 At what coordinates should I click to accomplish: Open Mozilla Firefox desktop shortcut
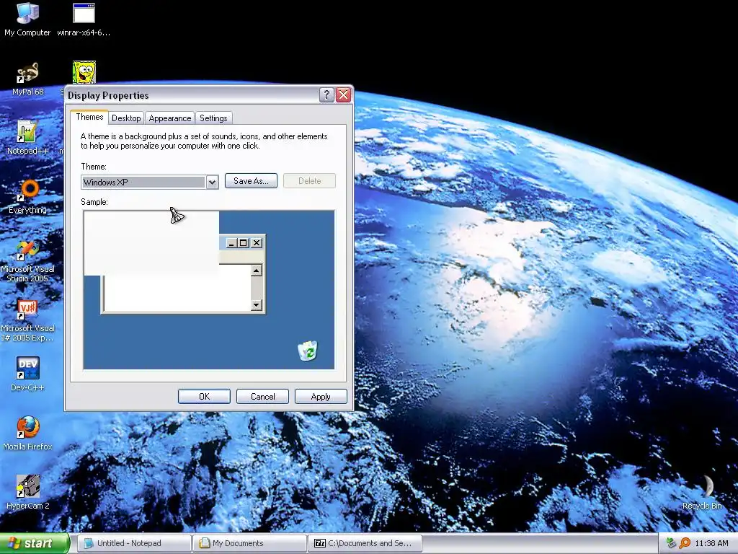click(27, 433)
